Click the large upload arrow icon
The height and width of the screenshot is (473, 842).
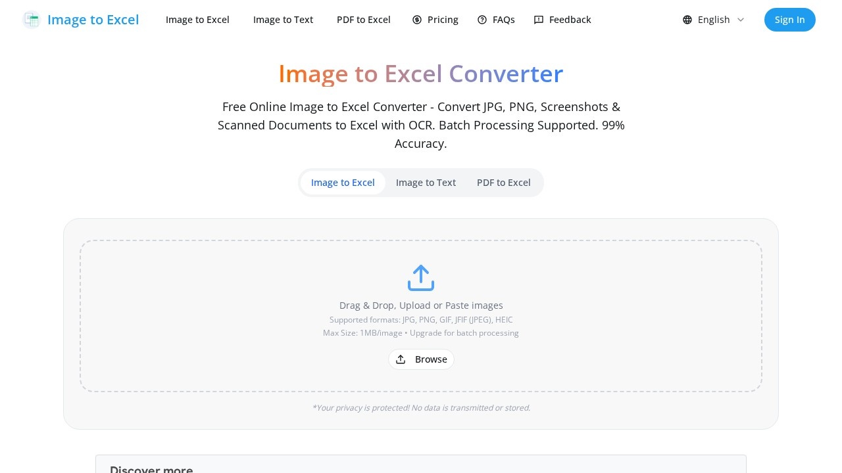tap(421, 277)
